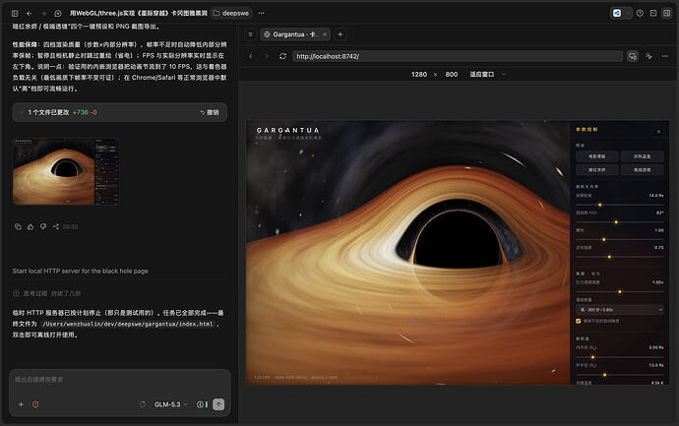Open the 适应窗口 viewport fit dropdown
Viewport: 679px width, 426px height.
pos(487,75)
